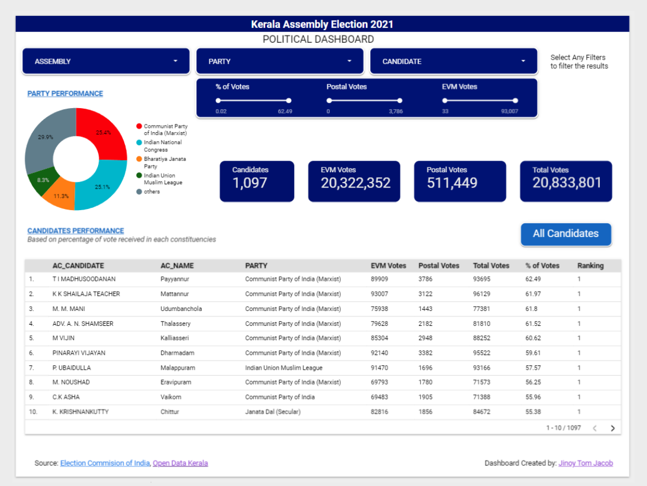Expand the PARTY filter dropdown
Viewport: 647px width, 486px height.
click(279, 61)
